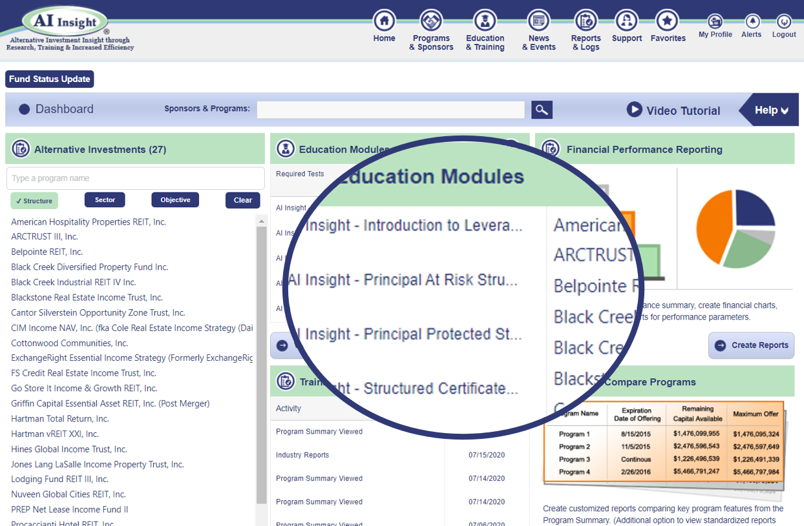Go to the Home page icon
The height and width of the screenshot is (526, 804).
pyautogui.click(x=385, y=21)
